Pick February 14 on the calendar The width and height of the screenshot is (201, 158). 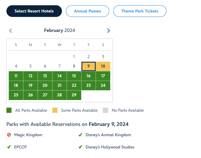59,76
